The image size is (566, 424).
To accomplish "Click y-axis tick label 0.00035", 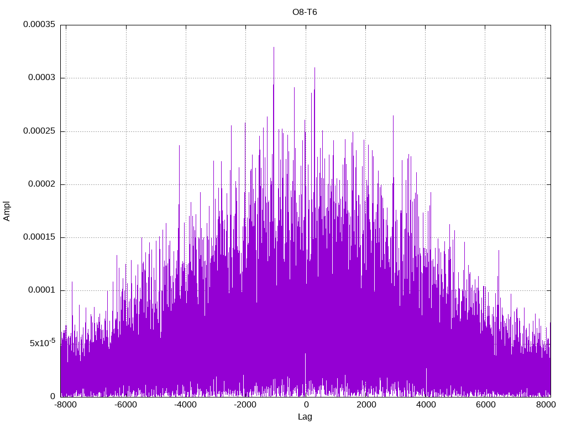I will tap(39, 24).
